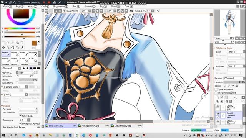Open the Режим blend mode dropdown
Image resolution: width=246 pixels, height=138 pixels.
point(234,78)
